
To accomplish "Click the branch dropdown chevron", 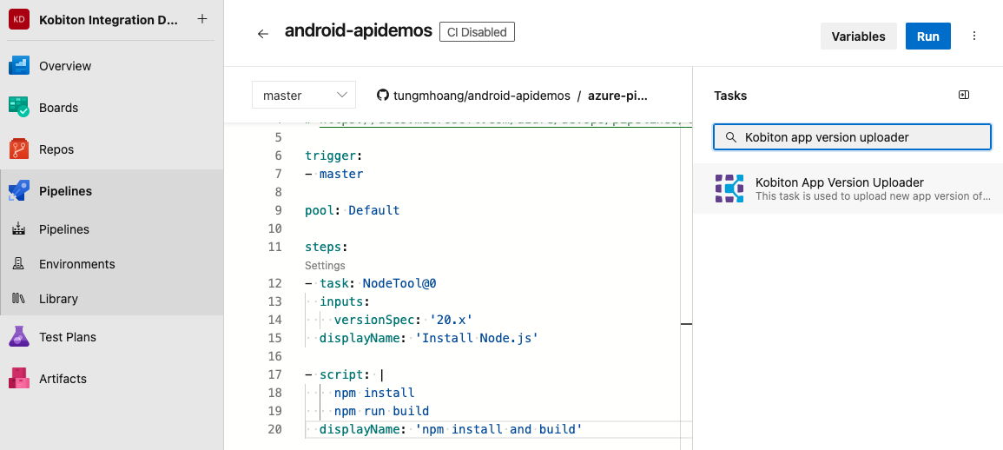I will pos(341,96).
